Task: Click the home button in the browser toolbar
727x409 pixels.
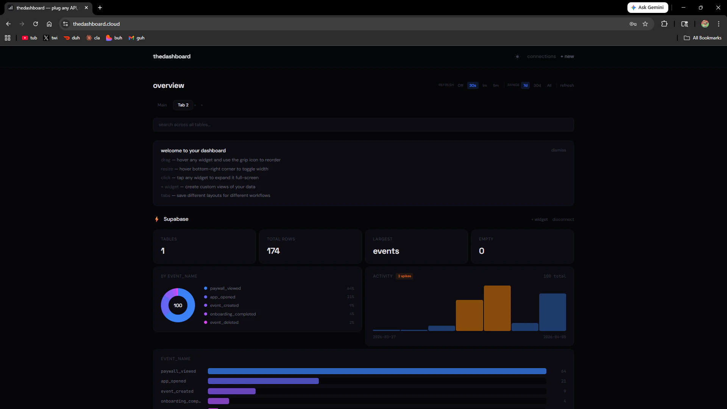Action: pyautogui.click(x=49, y=24)
